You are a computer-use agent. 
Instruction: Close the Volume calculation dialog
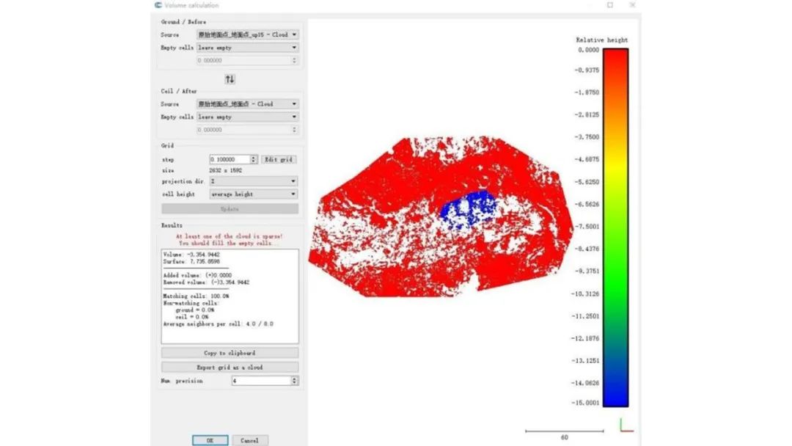pyautogui.click(x=632, y=5)
